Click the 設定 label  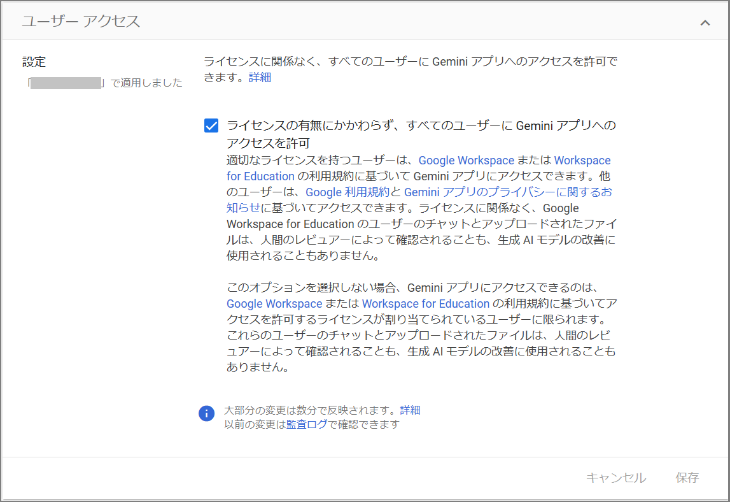[x=34, y=62]
